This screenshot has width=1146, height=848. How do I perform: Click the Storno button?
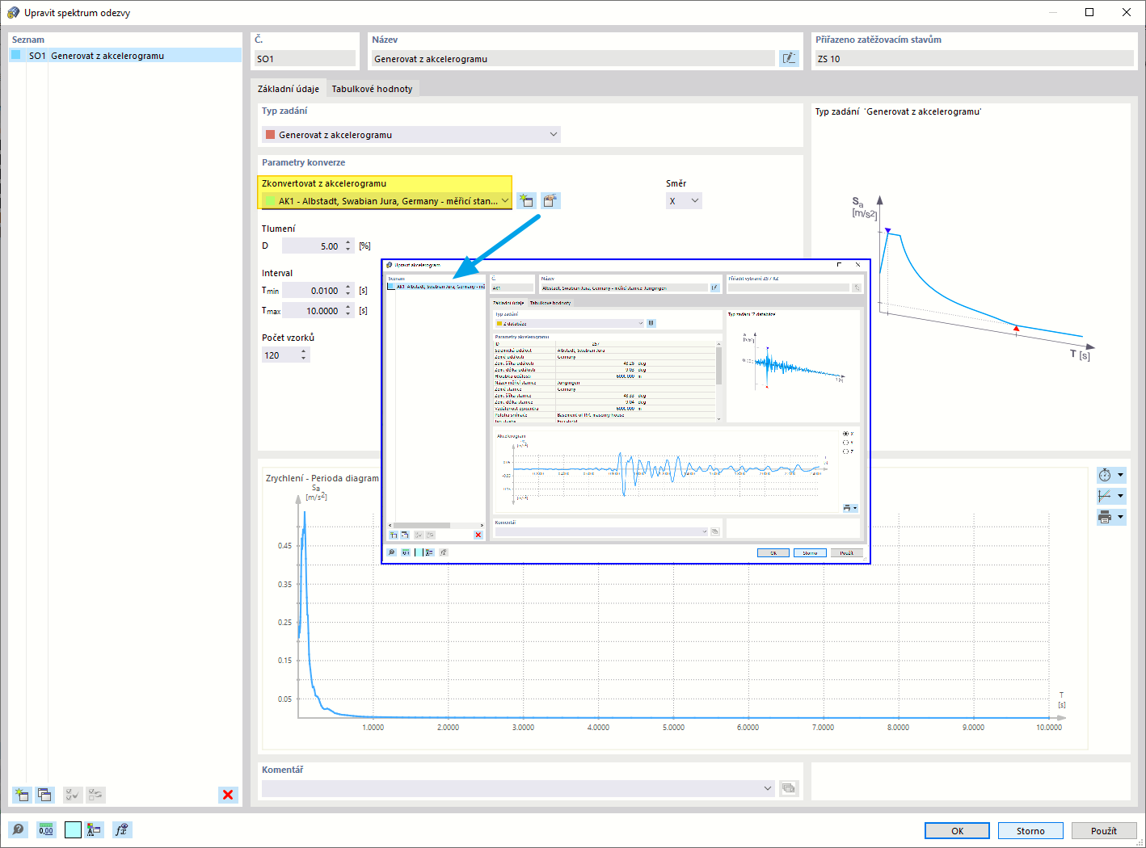pyautogui.click(x=1030, y=830)
